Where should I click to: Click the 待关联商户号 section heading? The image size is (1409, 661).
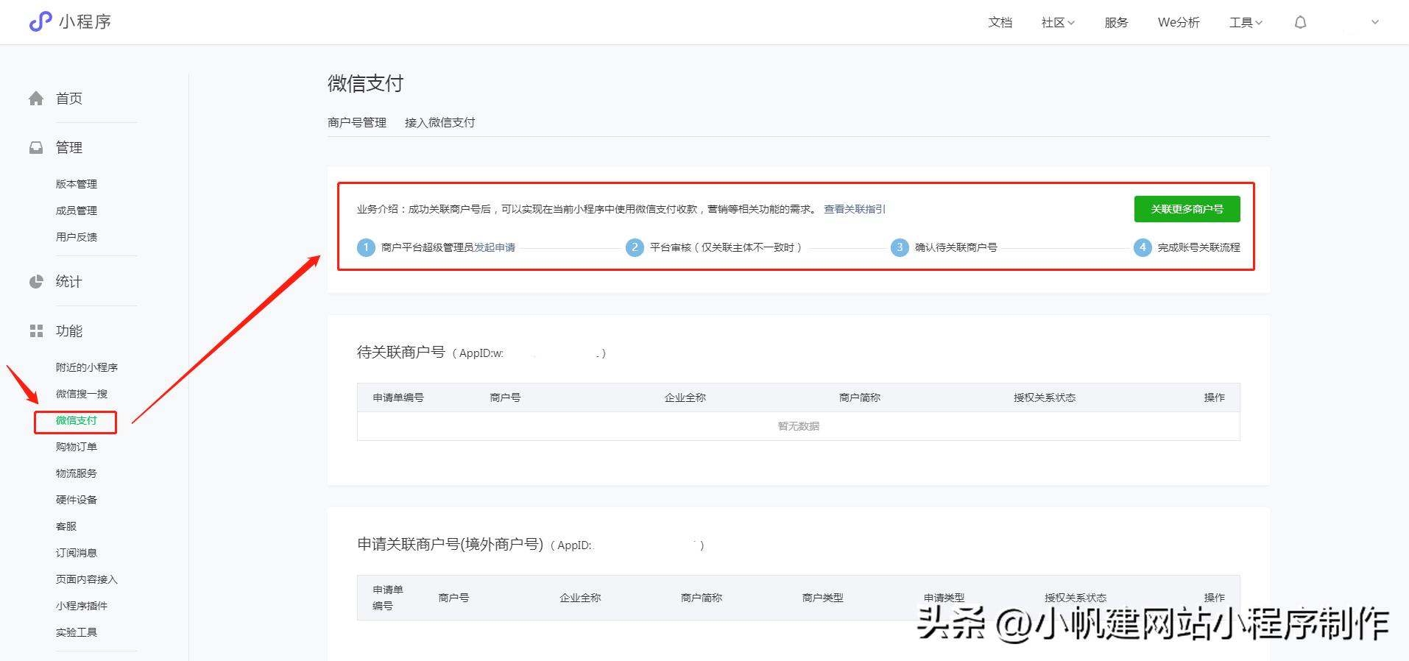click(401, 353)
